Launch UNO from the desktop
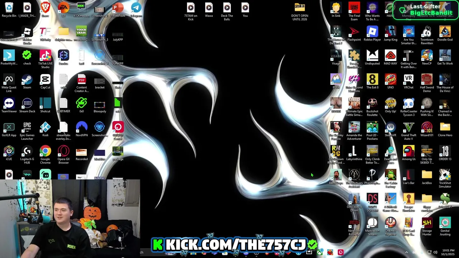 tap(391, 82)
